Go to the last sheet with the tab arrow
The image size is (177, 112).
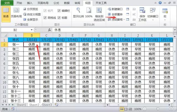tap(13, 105)
